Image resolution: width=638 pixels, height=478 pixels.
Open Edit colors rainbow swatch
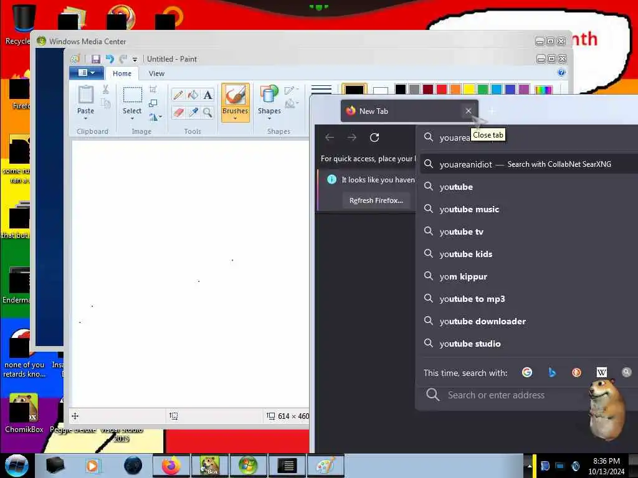point(543,90)
